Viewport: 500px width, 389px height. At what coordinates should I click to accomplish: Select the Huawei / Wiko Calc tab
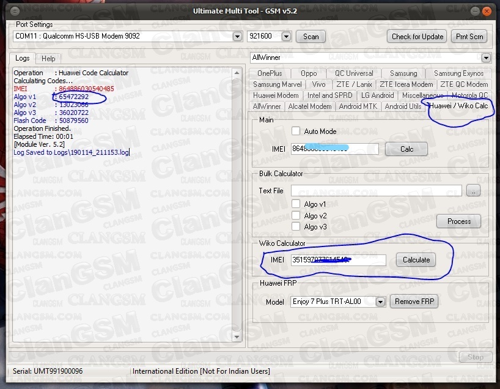[x=458, y=106]
